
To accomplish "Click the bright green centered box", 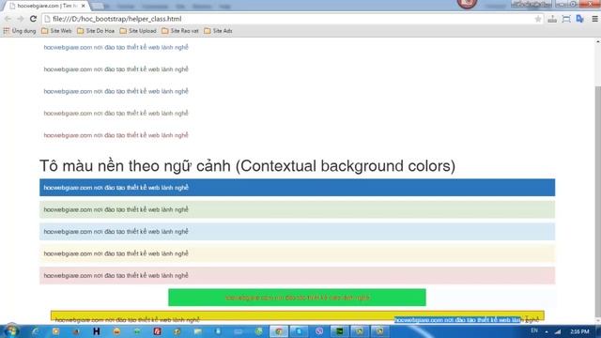I will click(x=297, y=298).
